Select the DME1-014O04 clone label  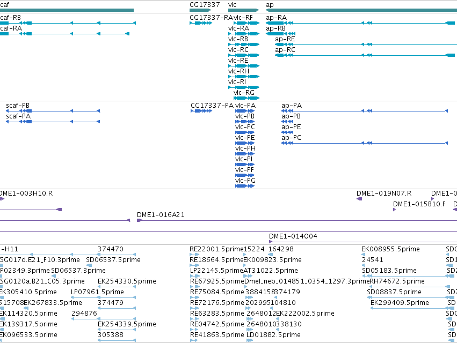(293, 236)
